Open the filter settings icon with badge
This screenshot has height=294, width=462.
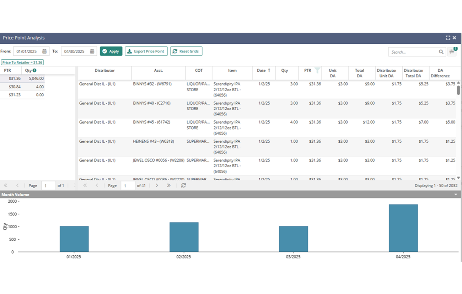(452, 51)
